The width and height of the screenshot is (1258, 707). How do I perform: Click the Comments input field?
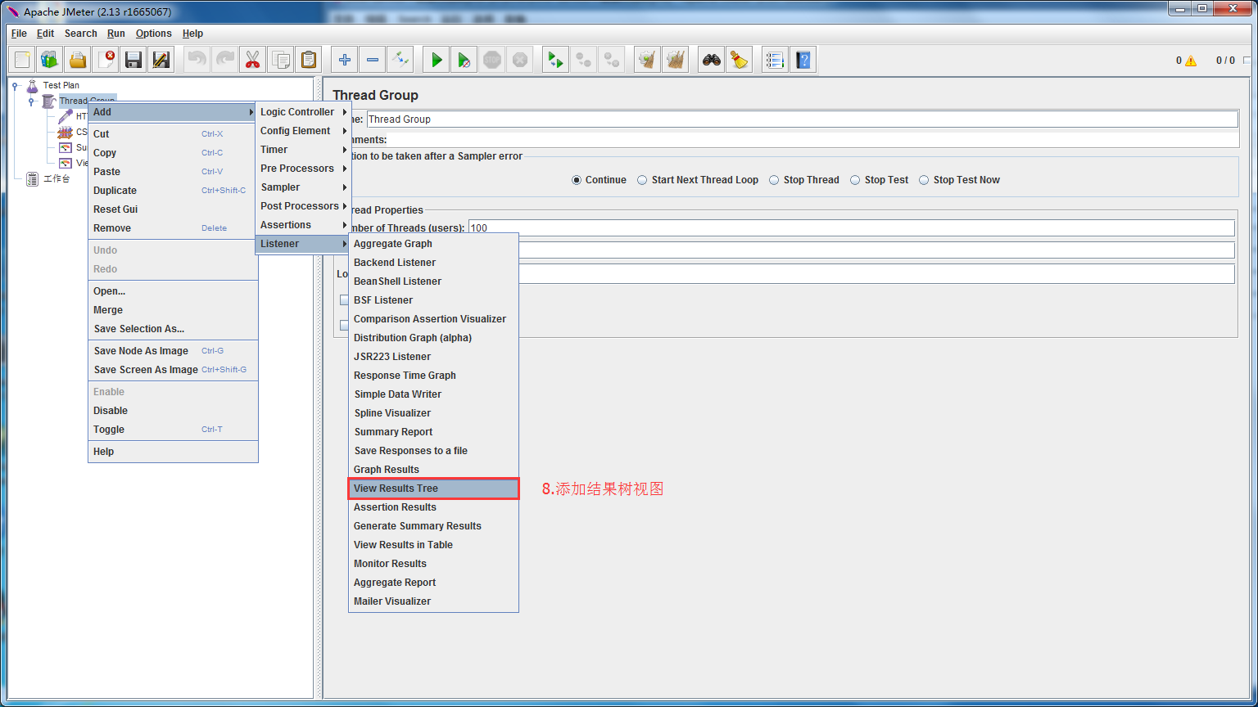point(812,140)
